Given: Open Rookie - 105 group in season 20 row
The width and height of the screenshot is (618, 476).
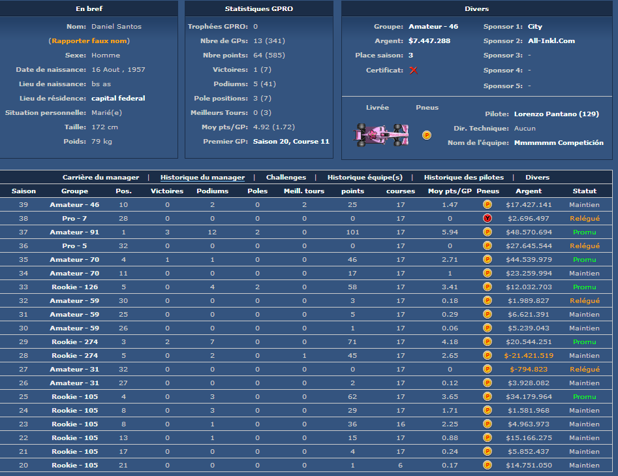Looking at the screenshot, I should pos(74,465).
